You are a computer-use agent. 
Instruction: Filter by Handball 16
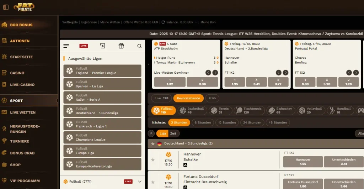[x=340, y=110]
